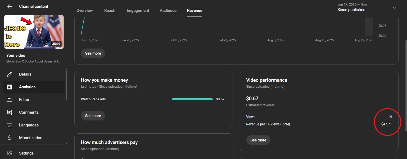Open the Engagement tab
407x159 pixels.
click(138, 10)
